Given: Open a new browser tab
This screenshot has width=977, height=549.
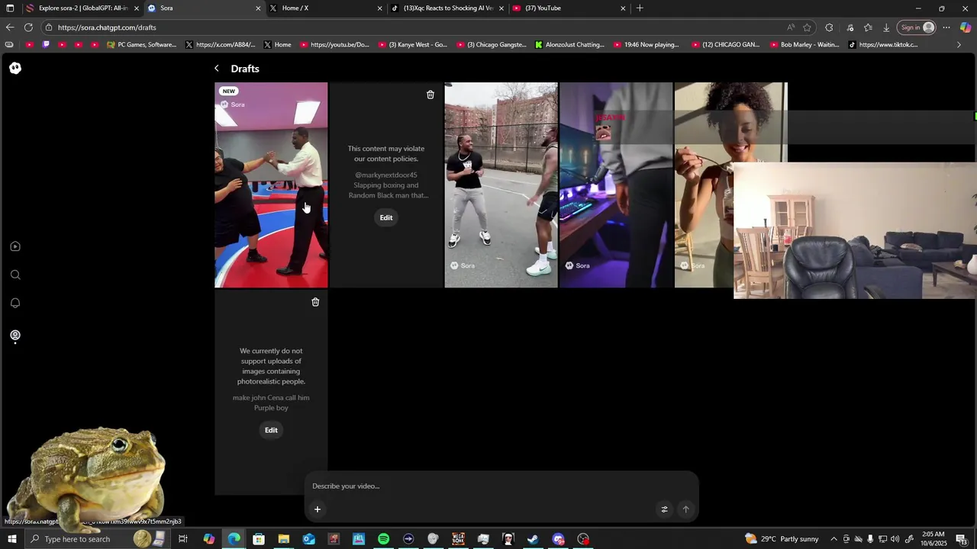Looking at the screenshot, I should click(x=640, y=8).
